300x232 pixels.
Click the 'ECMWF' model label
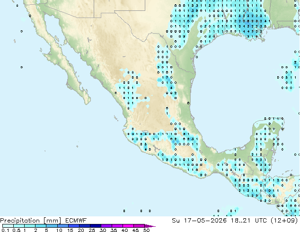(76, 221)
